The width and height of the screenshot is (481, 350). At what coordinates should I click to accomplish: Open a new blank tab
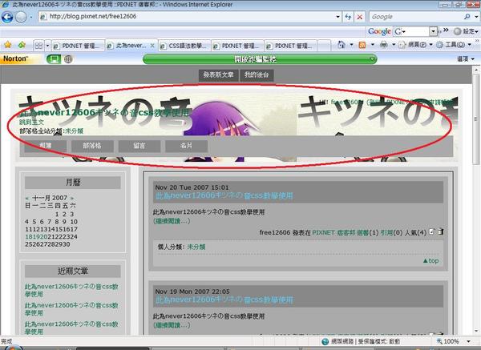324,46
